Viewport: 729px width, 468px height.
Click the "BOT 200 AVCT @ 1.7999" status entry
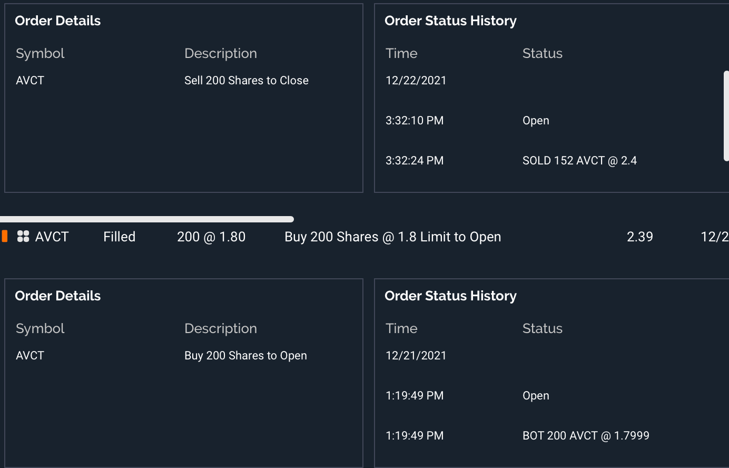(x=586, y=436)
